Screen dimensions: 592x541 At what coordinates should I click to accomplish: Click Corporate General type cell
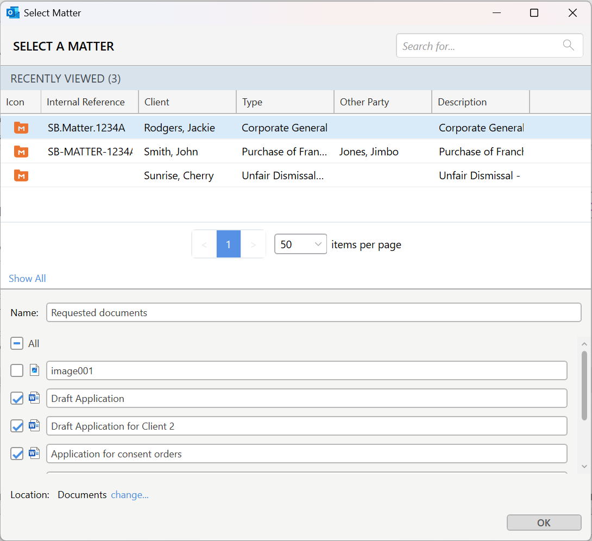tap(285, 128)
